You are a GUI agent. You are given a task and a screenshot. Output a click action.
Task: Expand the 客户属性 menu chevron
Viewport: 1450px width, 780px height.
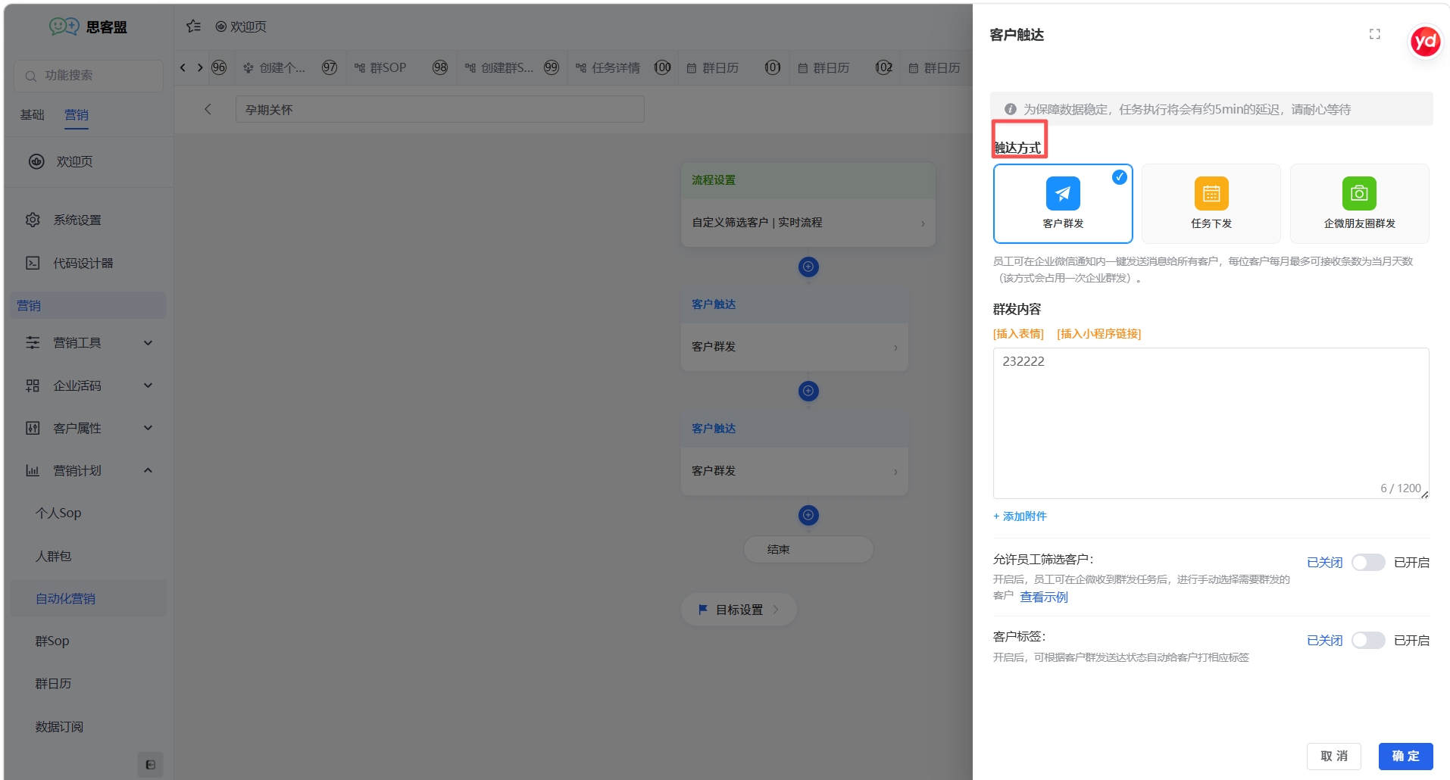click(x=148, y=428)
